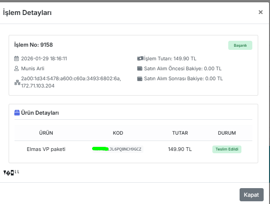The height and width of the screenshot is (204, 270).
Task: Click the money icon next to İşlem Tutarı
Action: click(140, 58)
